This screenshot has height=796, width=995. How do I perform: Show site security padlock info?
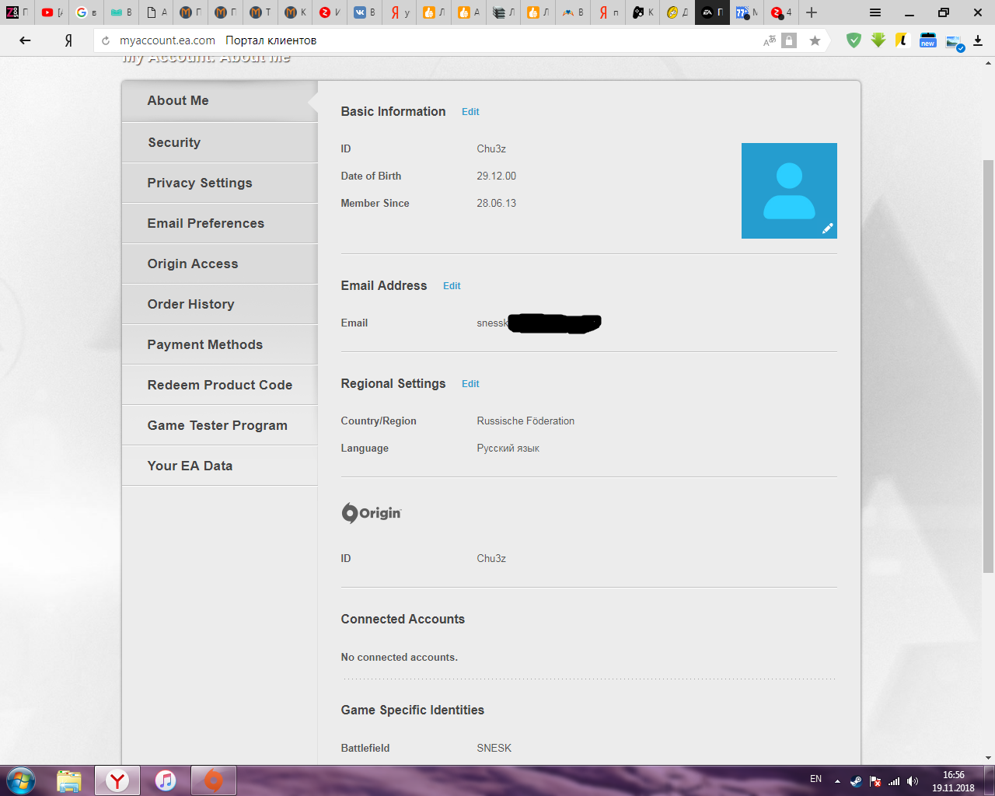point(789,40)
